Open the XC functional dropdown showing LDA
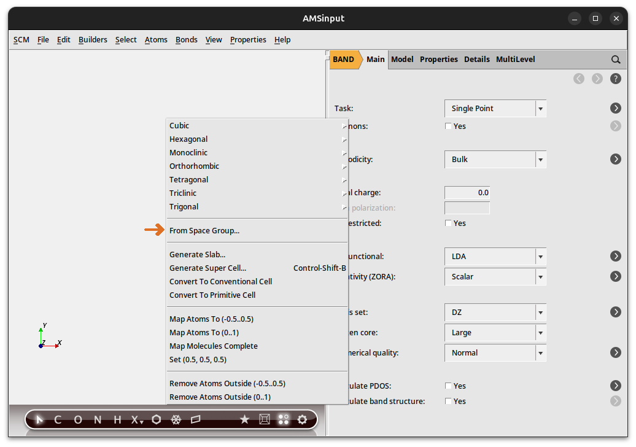636x447 pixels. point(495,257)
